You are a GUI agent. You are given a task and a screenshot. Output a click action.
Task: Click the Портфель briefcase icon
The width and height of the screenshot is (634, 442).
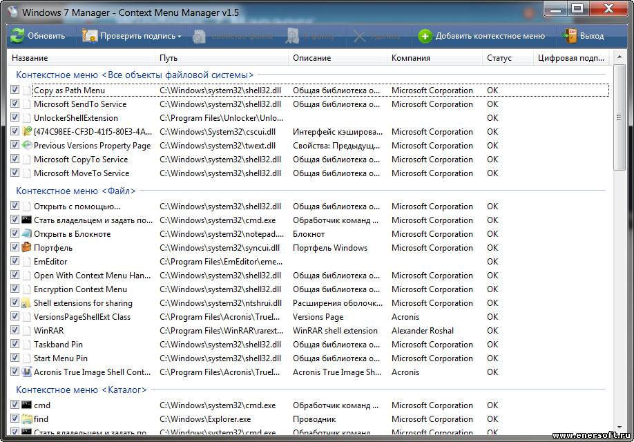pos(27,247)
